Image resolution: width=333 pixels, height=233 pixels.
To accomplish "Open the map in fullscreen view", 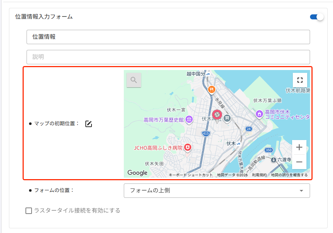I will [300, 80].
